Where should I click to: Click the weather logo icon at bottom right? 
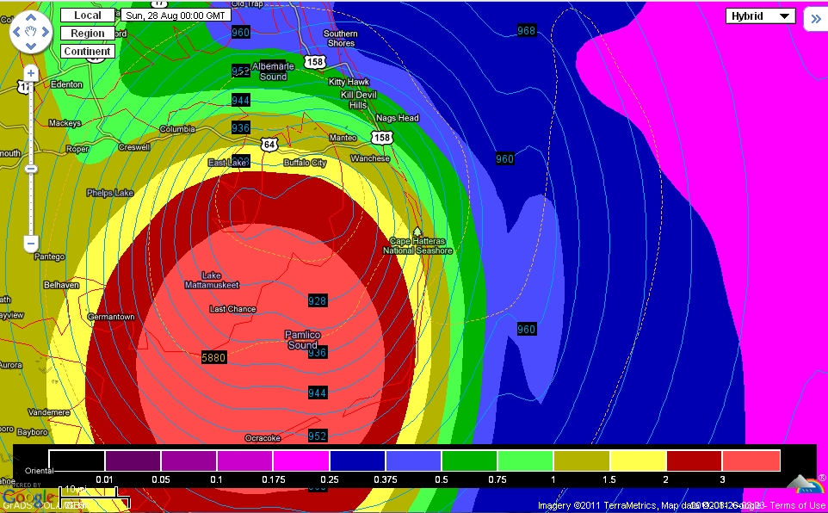tap(806, 484)
